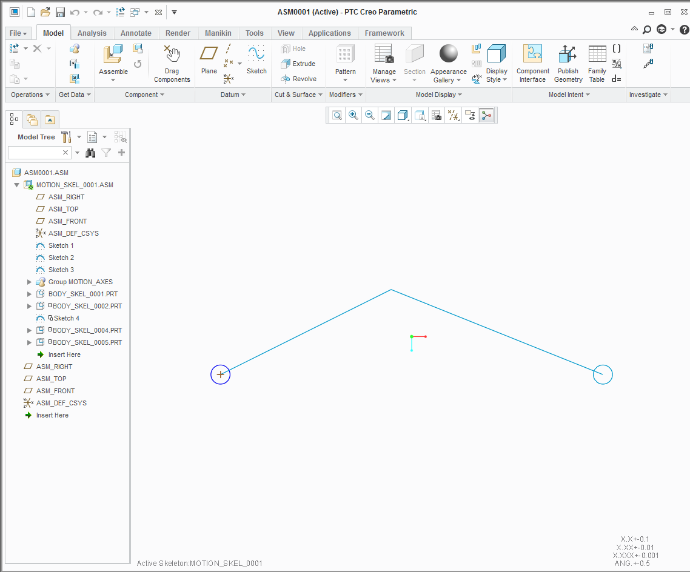Toggle the datum display filters icon
Viewport: 690px width, 572px height.
(454, 116)
